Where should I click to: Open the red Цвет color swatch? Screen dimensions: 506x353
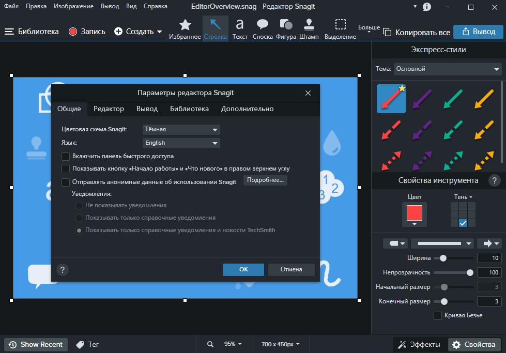[415, 214]
